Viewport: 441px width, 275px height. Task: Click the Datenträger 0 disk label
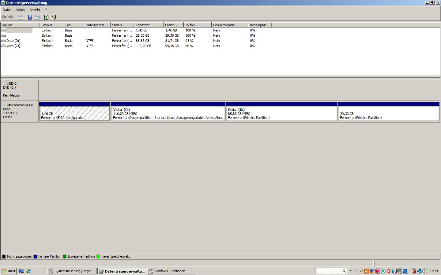click(x=20, y=112)
